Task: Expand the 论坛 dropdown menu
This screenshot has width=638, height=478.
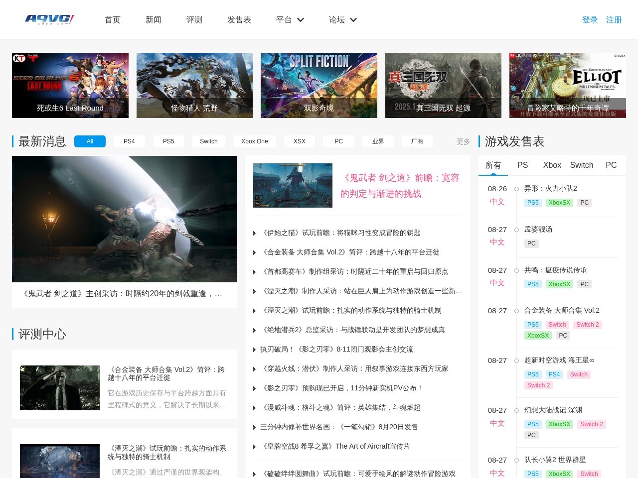Action: 343,20
